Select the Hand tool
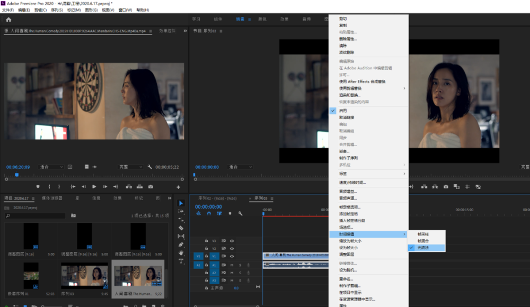This screenshot has width=530, height=307. coord(181,252)
